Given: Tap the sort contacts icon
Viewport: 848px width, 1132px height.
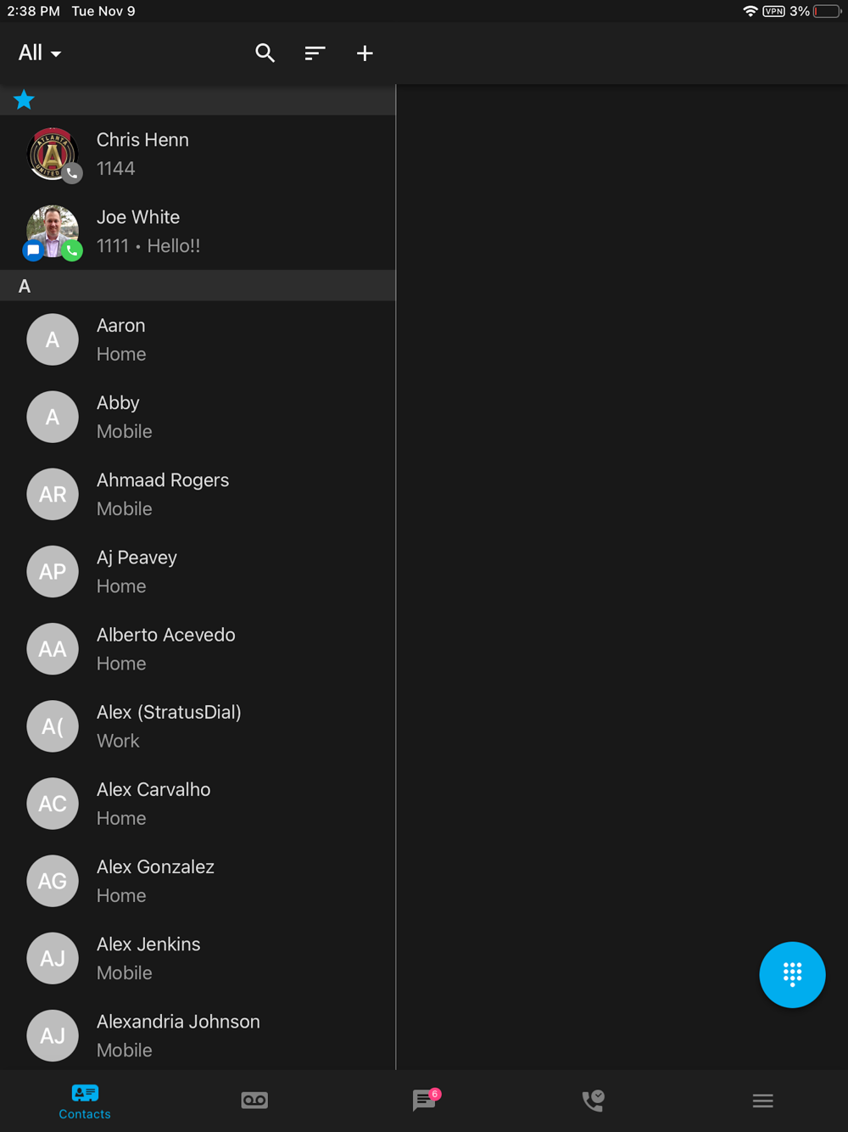Looking at the screenshot, I should tap(315, 53).
